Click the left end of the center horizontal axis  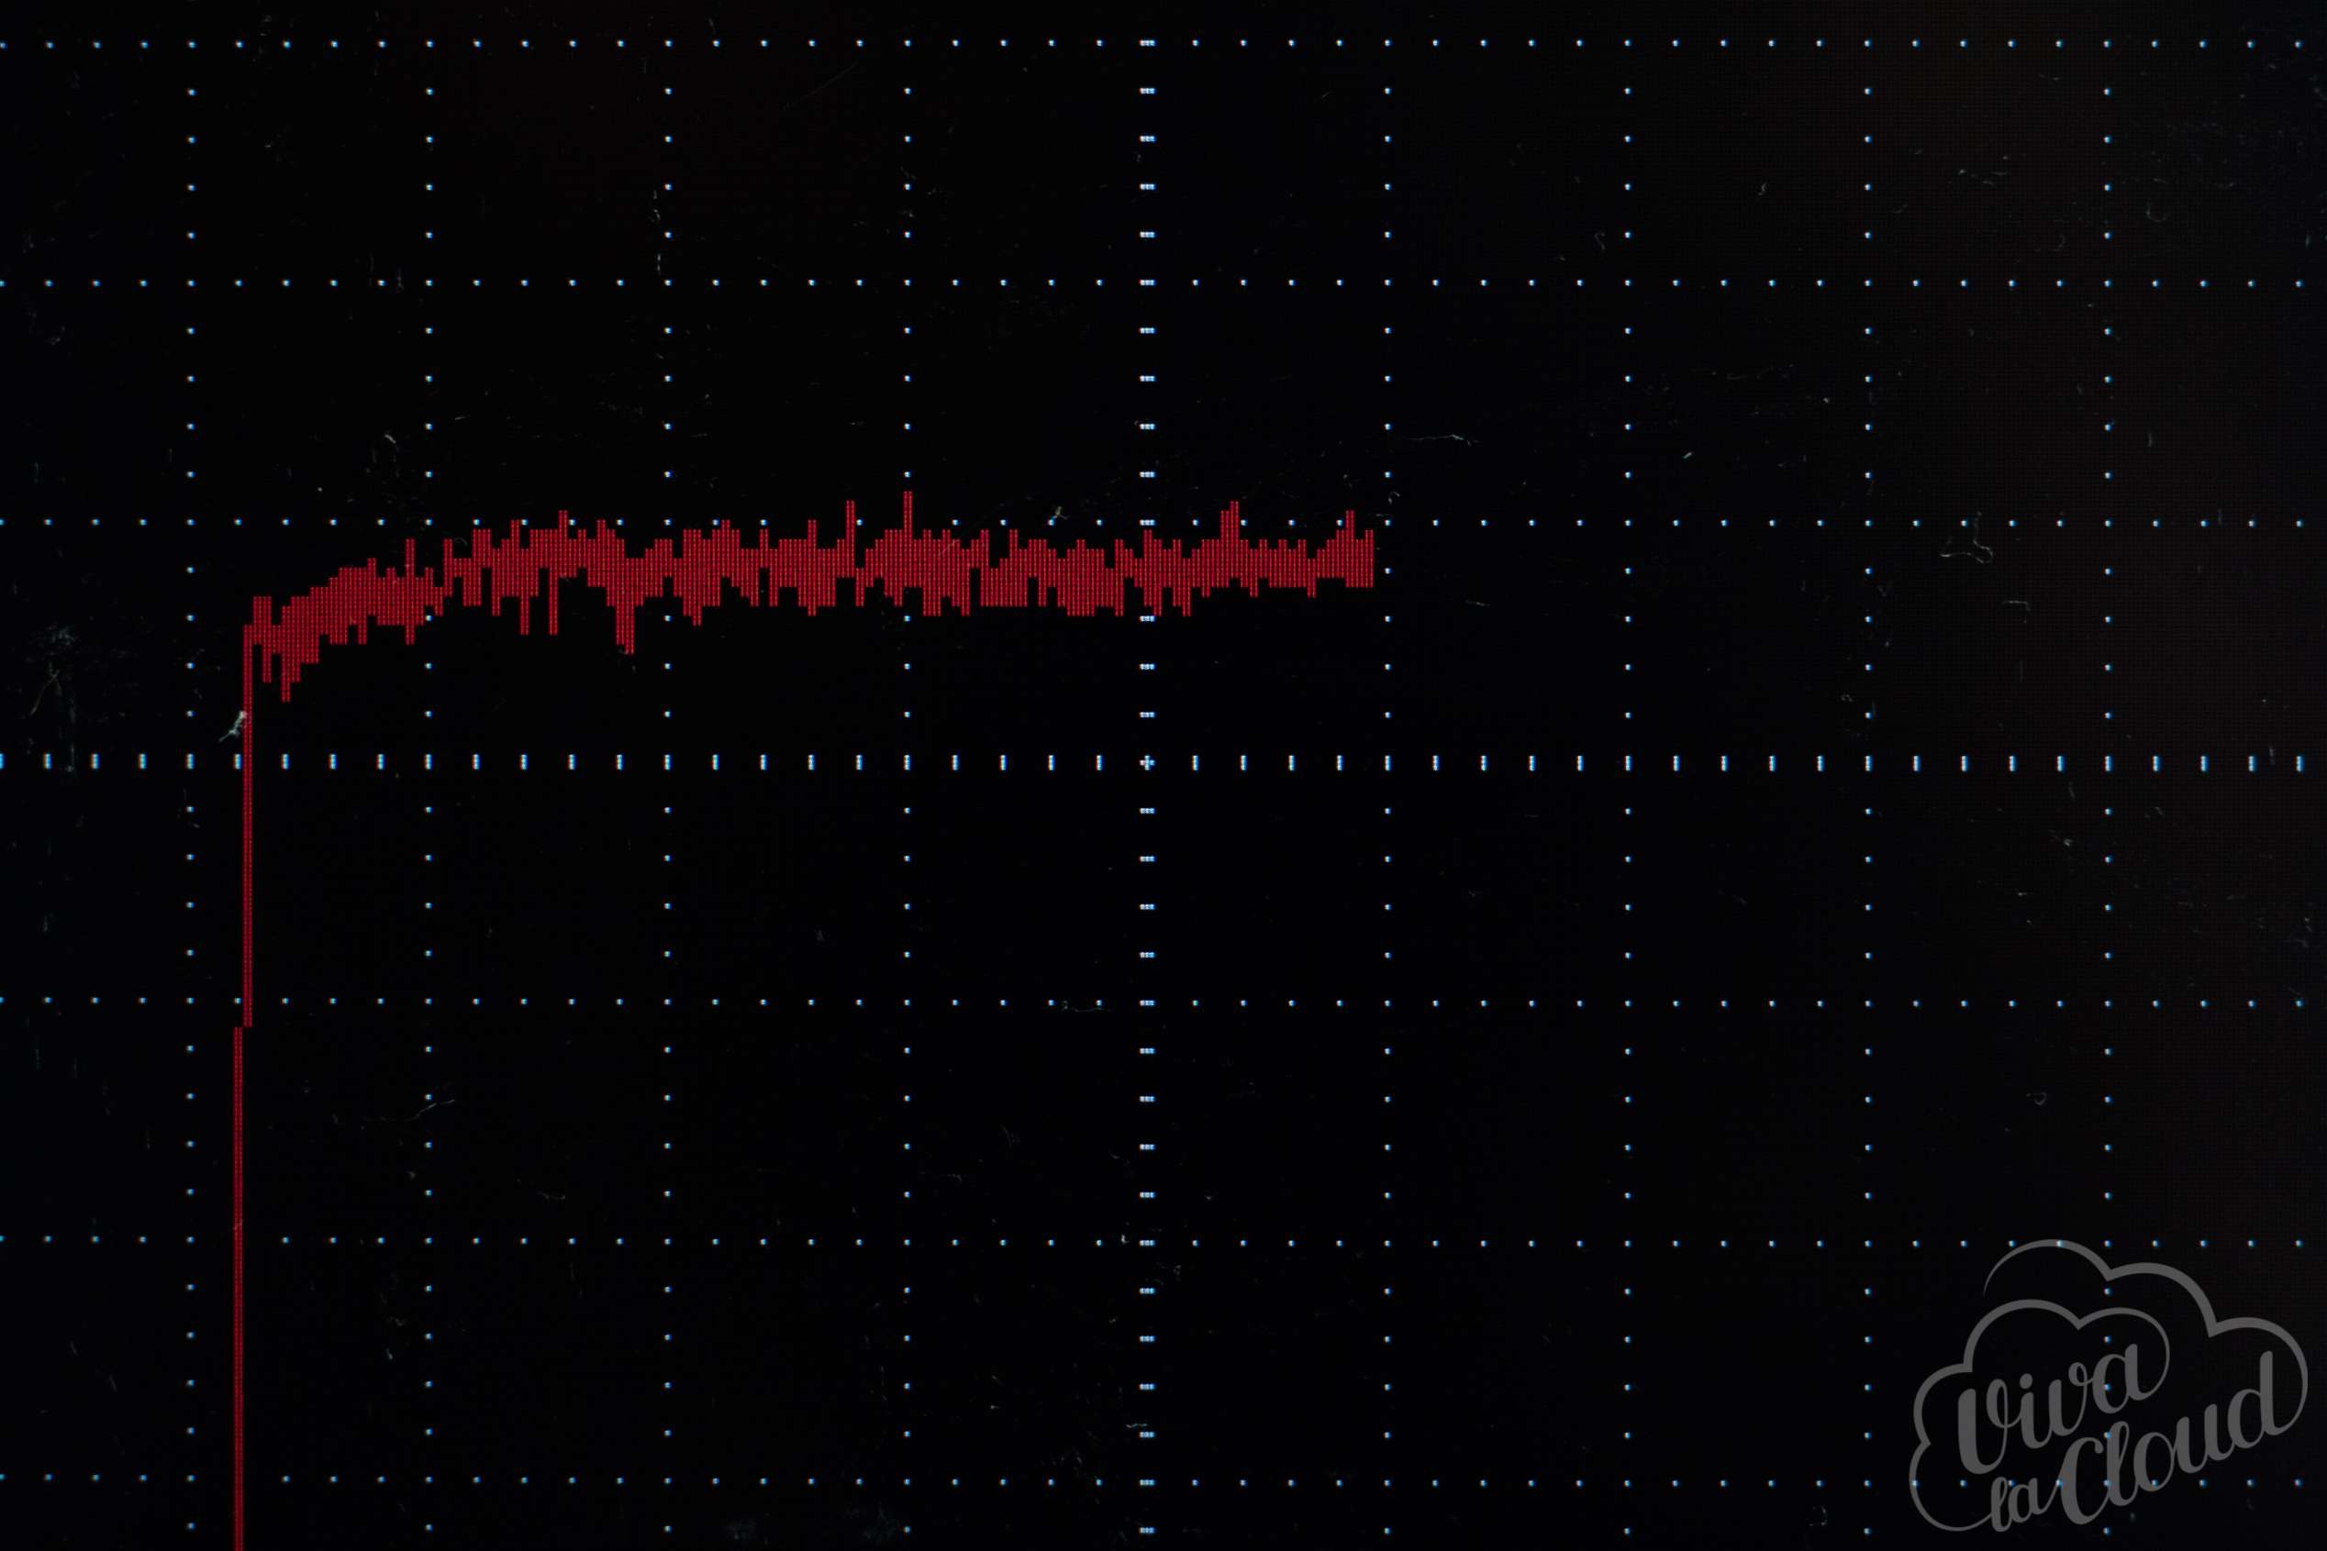point(4,761)
